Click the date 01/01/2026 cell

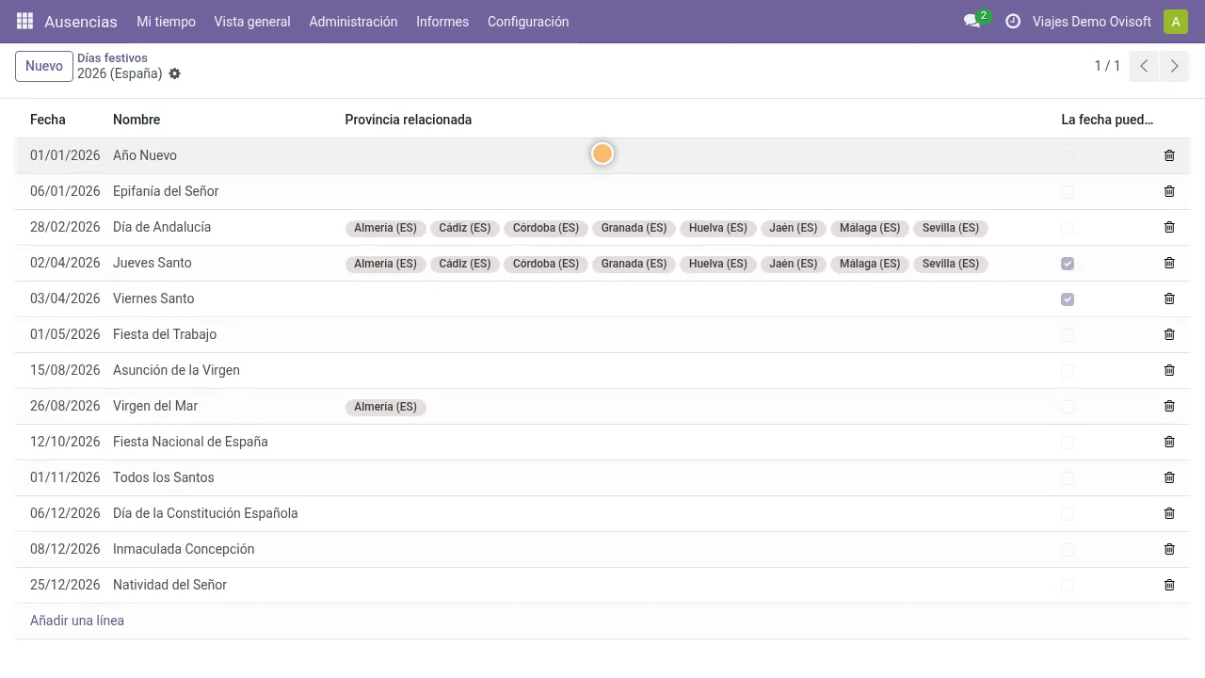[65, 155]
